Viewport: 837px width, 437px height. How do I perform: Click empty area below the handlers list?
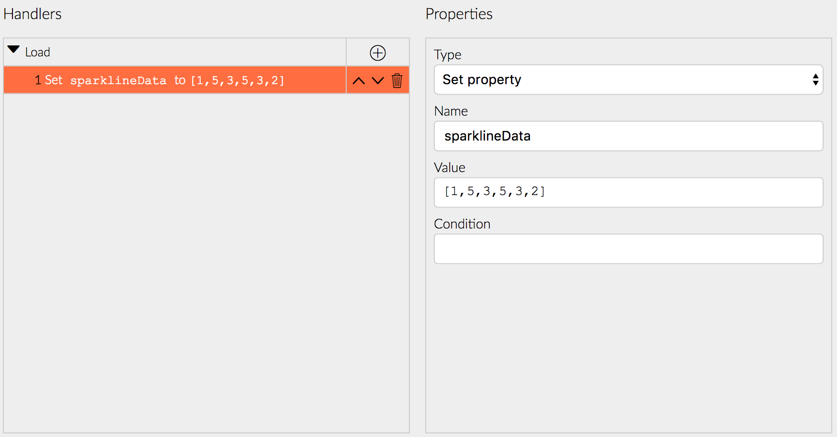[206, 263]
